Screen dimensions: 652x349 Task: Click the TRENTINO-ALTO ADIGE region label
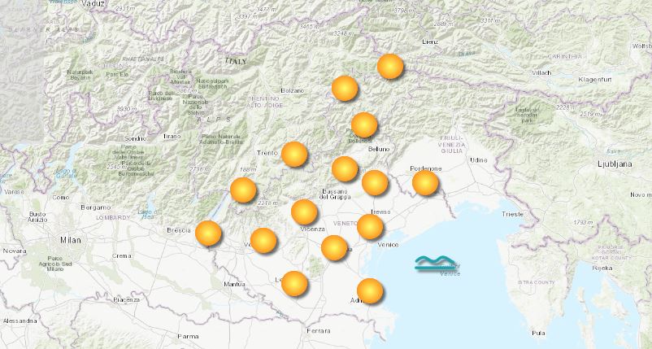[x=265, y=102]
